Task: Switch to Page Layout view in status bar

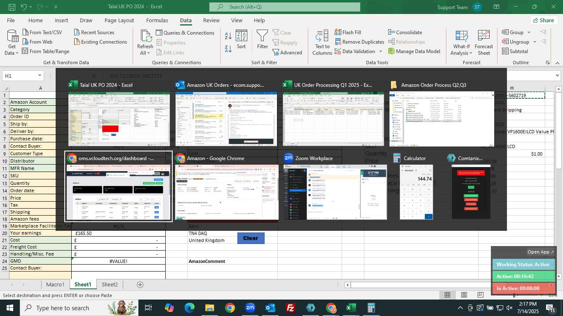Action: tap(464, 295)
